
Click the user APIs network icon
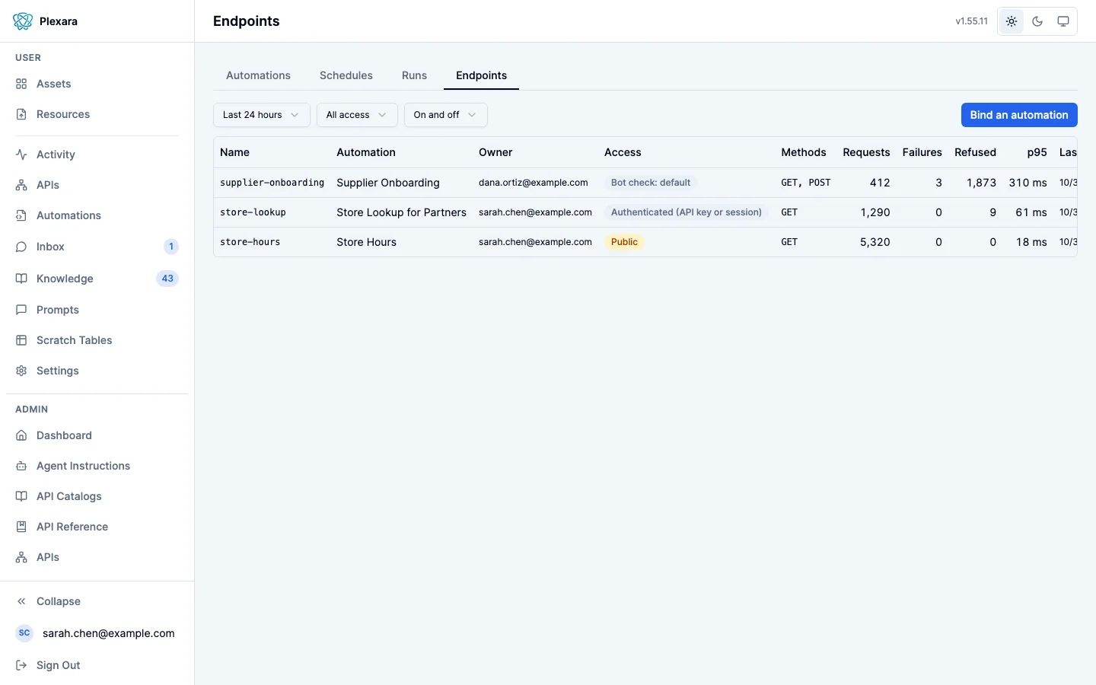pos(21,185)
